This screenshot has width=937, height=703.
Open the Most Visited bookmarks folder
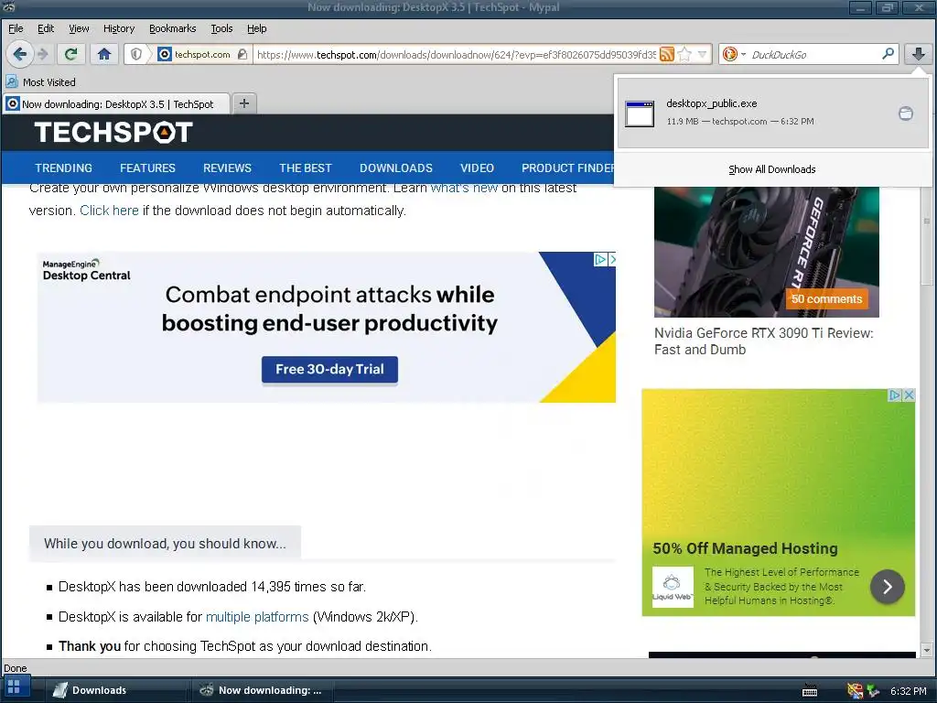tap(40, 81)
